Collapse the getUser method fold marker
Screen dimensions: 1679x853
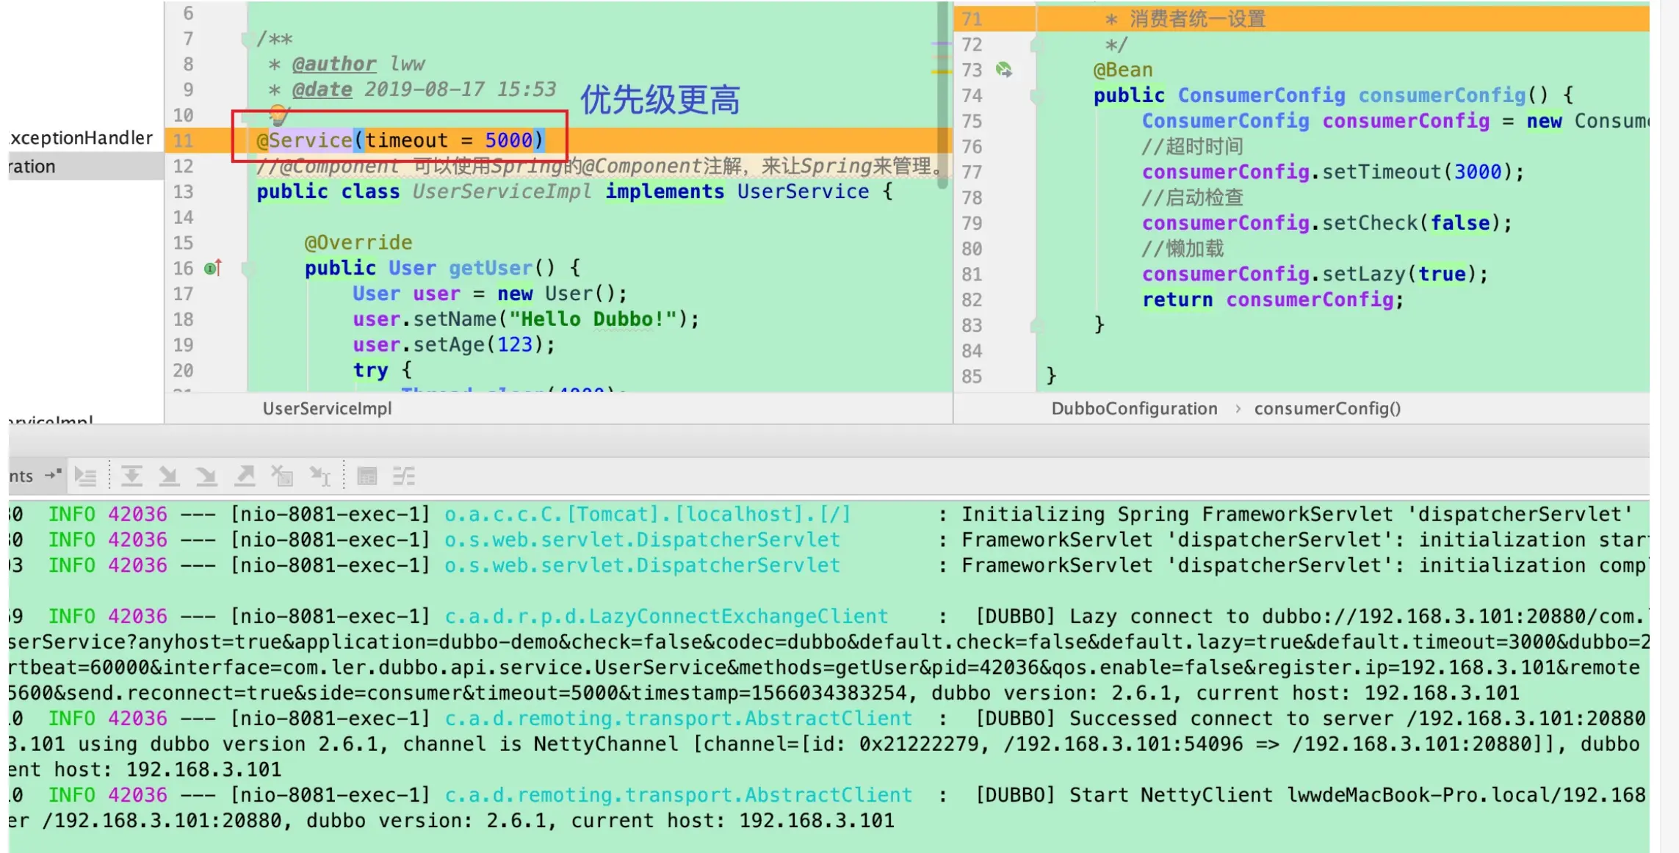pyautogui.click(x=248, y=269)
